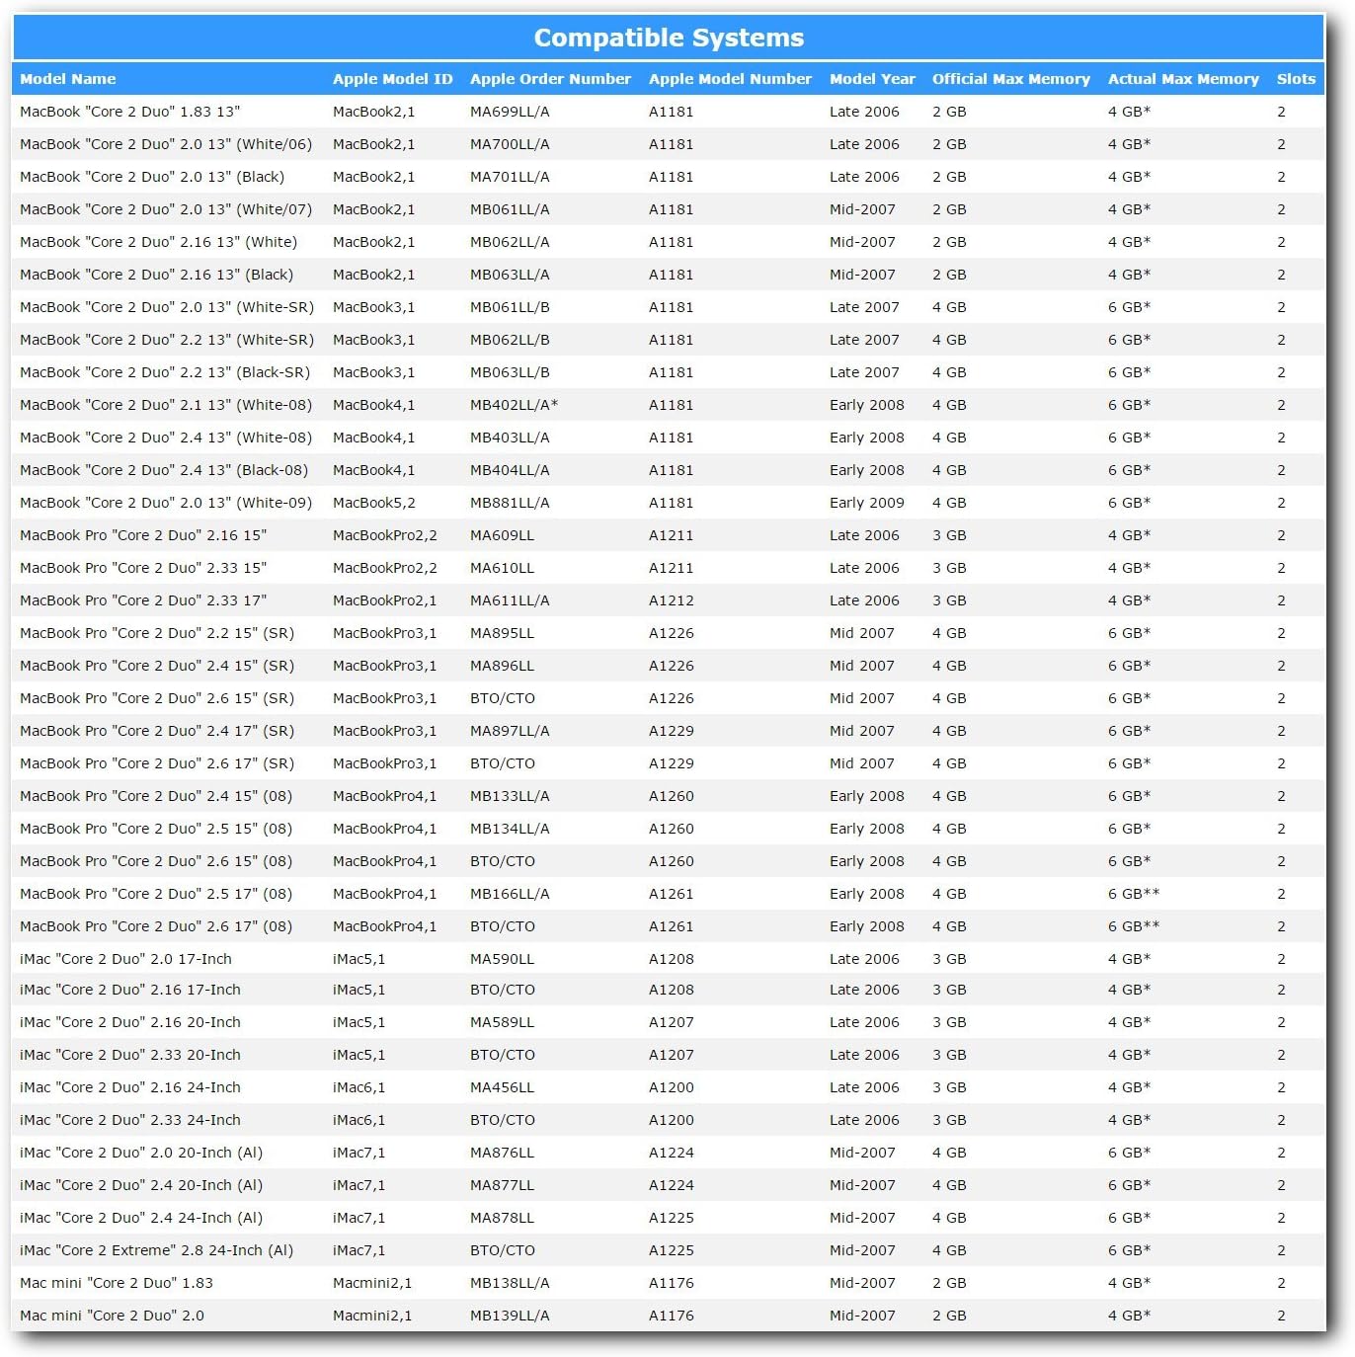Select iMac "Core 2 Extreme" 2.8 24-Inch (Al)
Image resolution: width=1355 pixels, height=1357 pixels.
click(157, 1250)
